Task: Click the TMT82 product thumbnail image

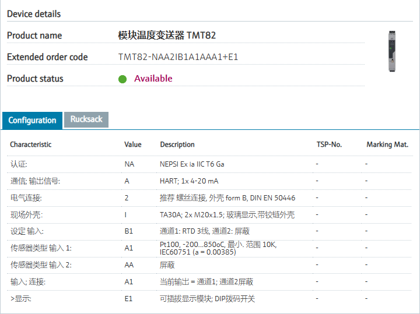Action: coord(391,51)
